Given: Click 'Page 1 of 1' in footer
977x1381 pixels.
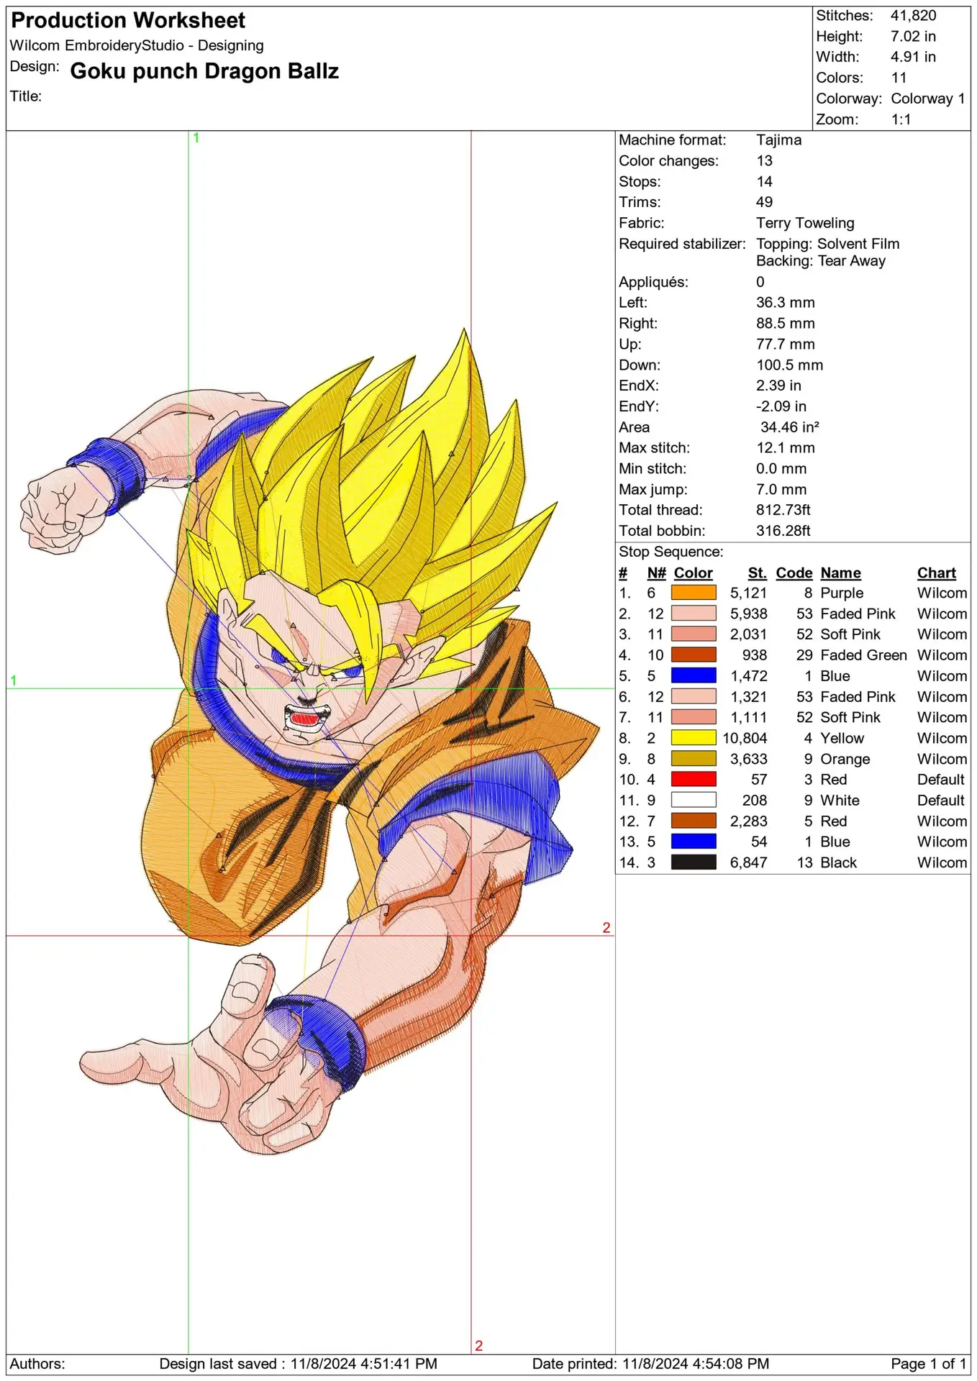Looking at the screenshot, I should pyautogui.click(x=928, y=1364).
